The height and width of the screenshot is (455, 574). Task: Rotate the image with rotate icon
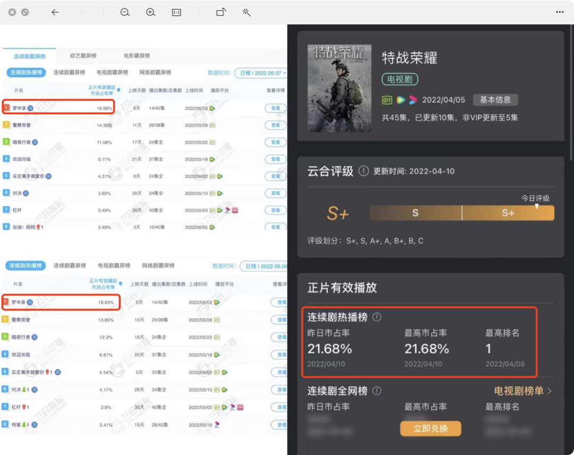click(221, 12)
